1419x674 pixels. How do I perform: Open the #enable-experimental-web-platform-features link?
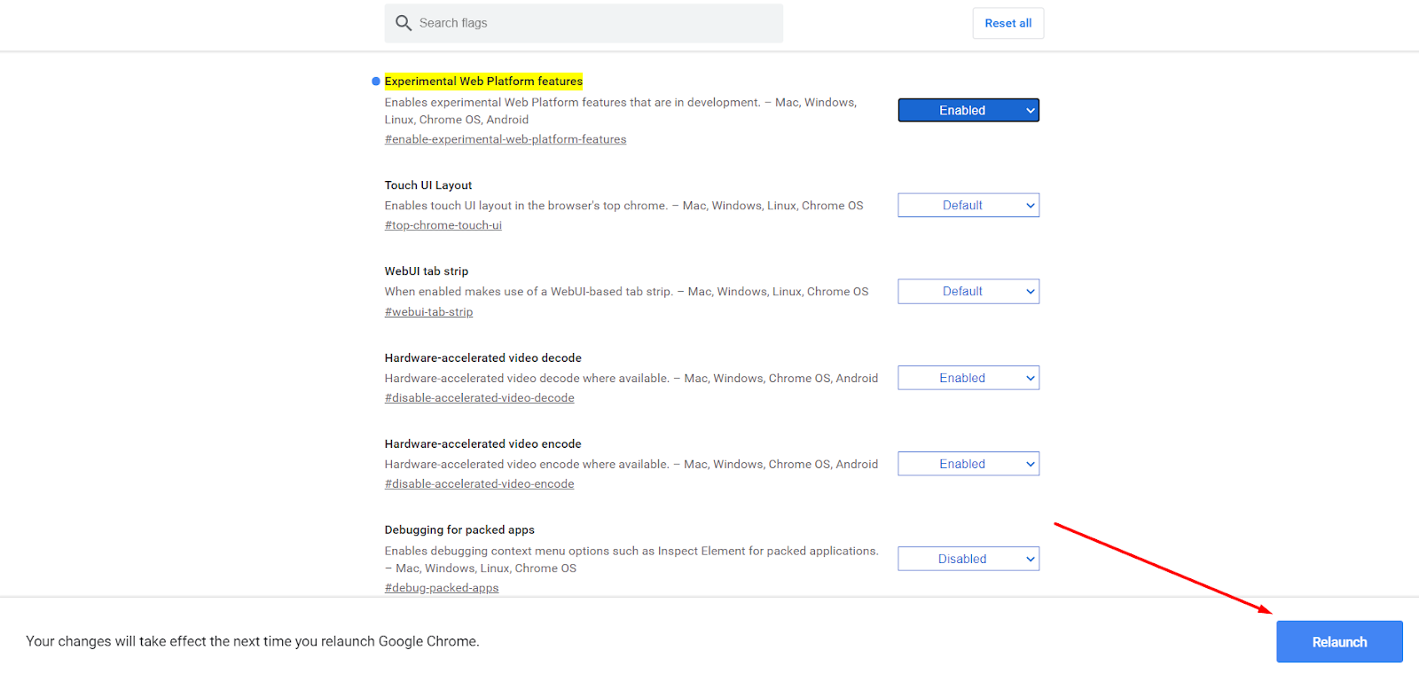[x=506, y=139]
